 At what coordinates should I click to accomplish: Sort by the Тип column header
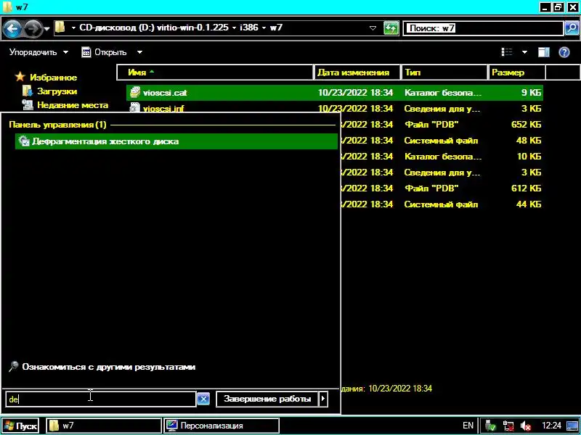click(x=444, y=72)
